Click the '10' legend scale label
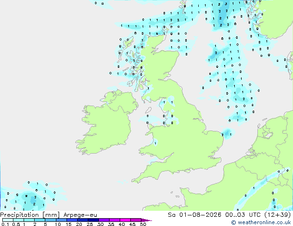 pyautogui.click(x=58, y=224)
